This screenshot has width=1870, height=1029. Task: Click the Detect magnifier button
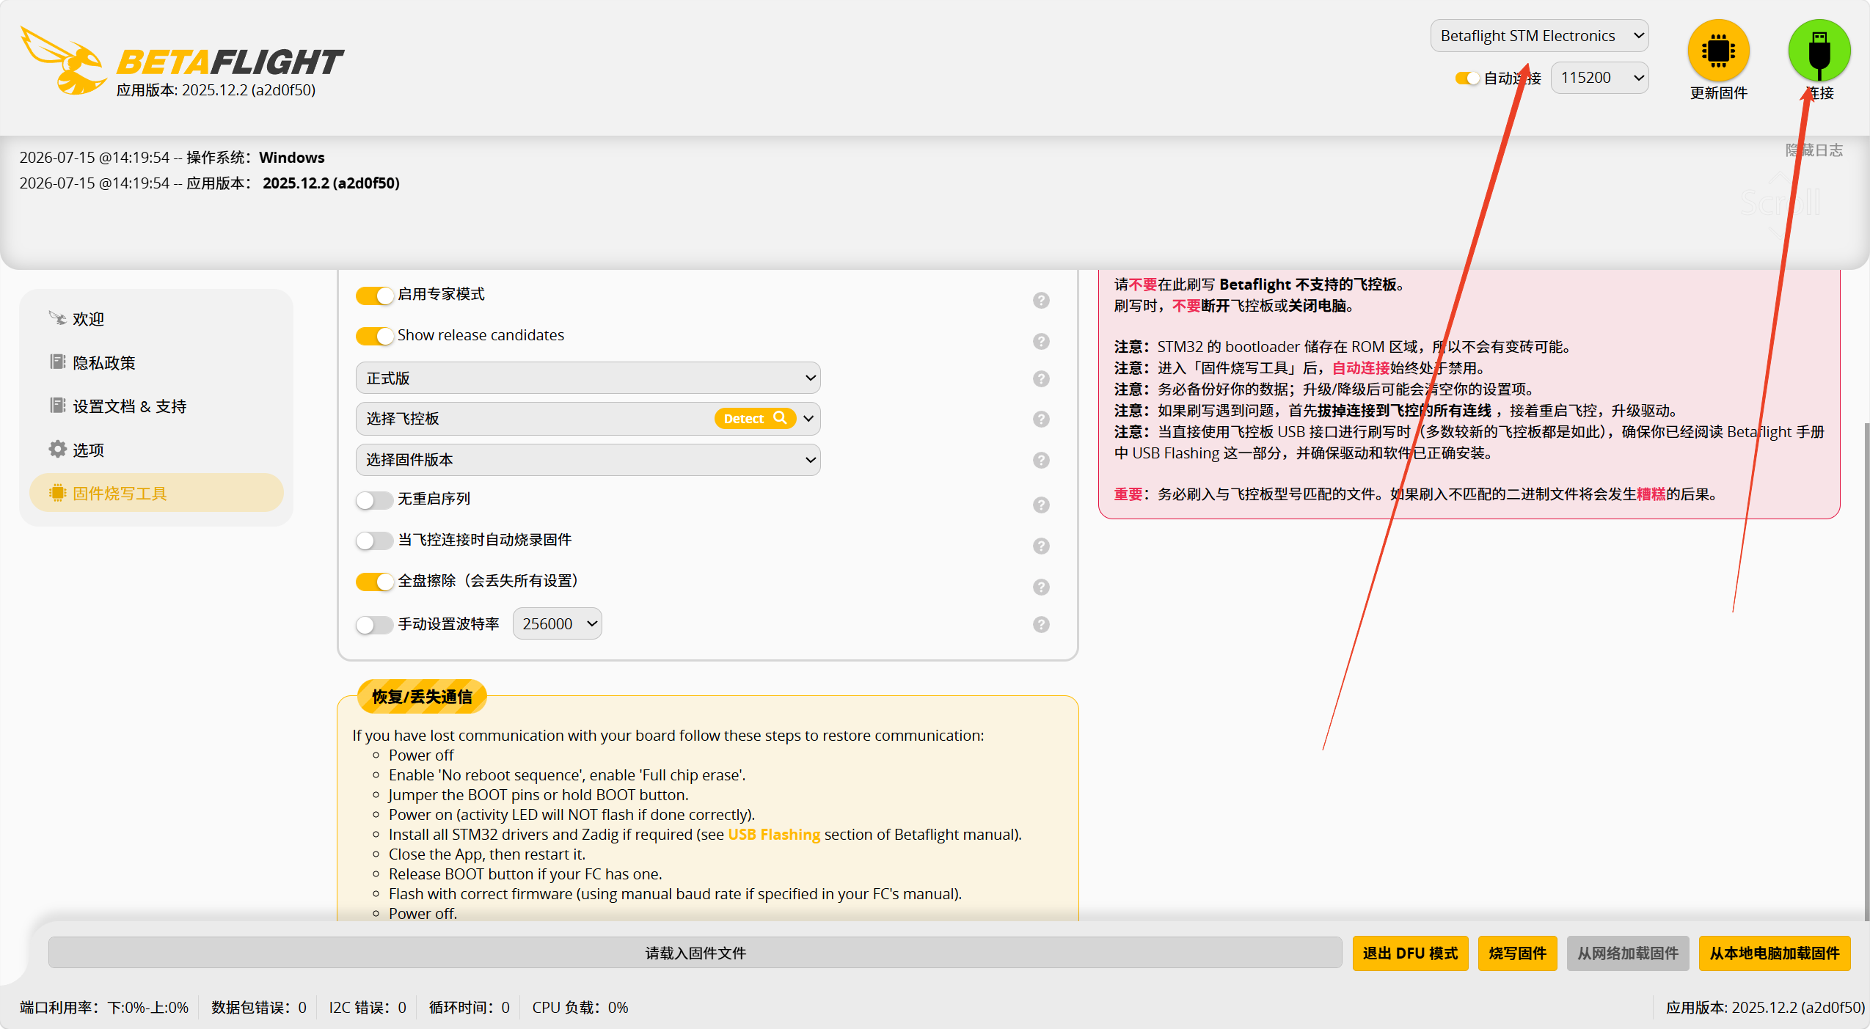(755, 418)
